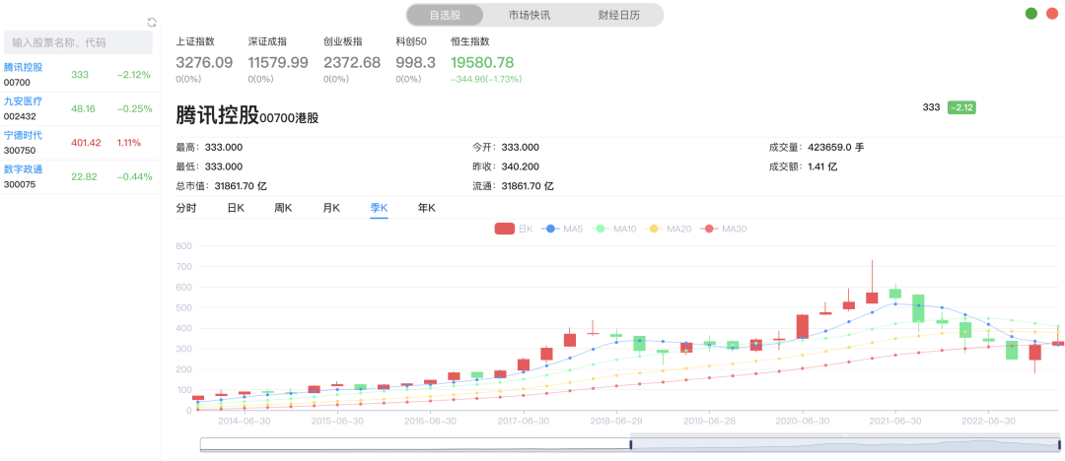
Task: Click the red circle window button
Action: 1052,14
